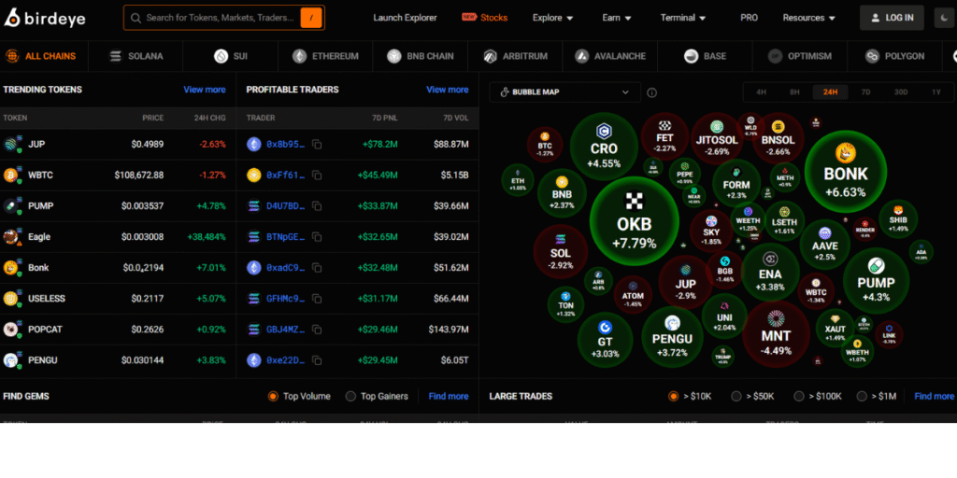Copy trader address 0x8b95 with copy icon
Viewport: 957px width, 478px height.
tap(318, 145)
